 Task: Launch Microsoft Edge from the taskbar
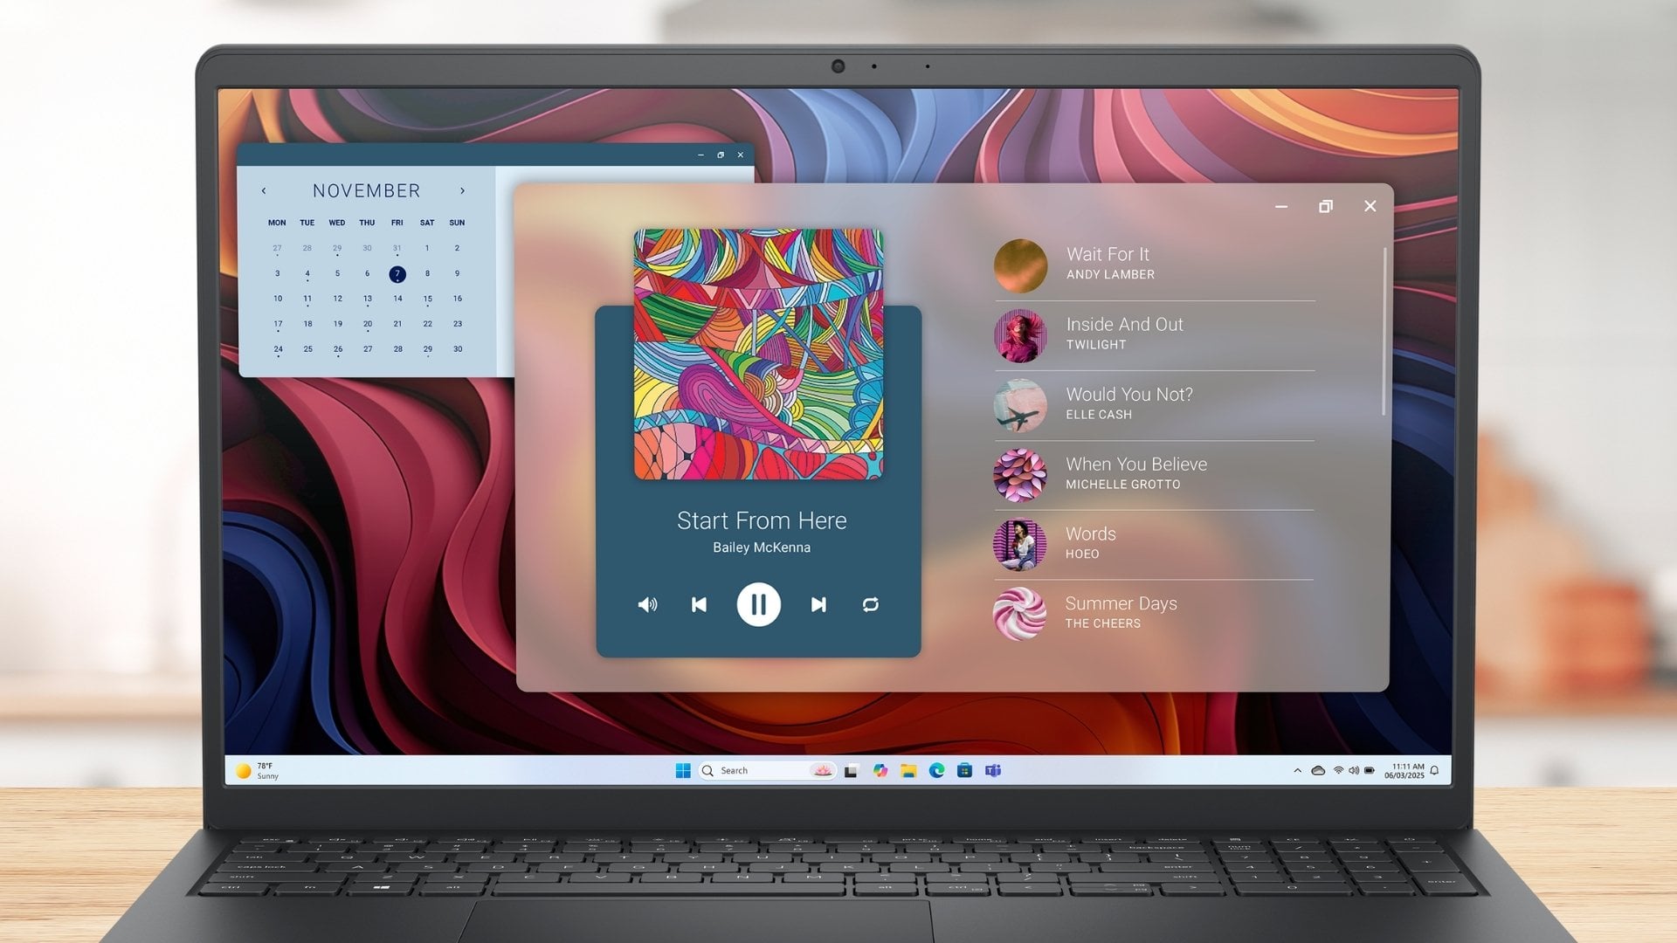(x=936, y=770)
